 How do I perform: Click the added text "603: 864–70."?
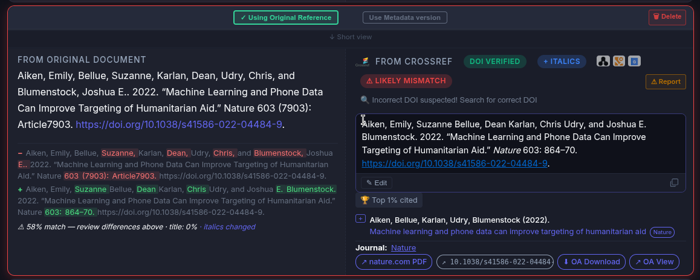71,212
